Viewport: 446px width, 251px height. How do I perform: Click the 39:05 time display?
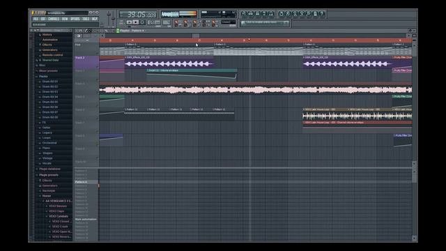[x=139, y=14]
